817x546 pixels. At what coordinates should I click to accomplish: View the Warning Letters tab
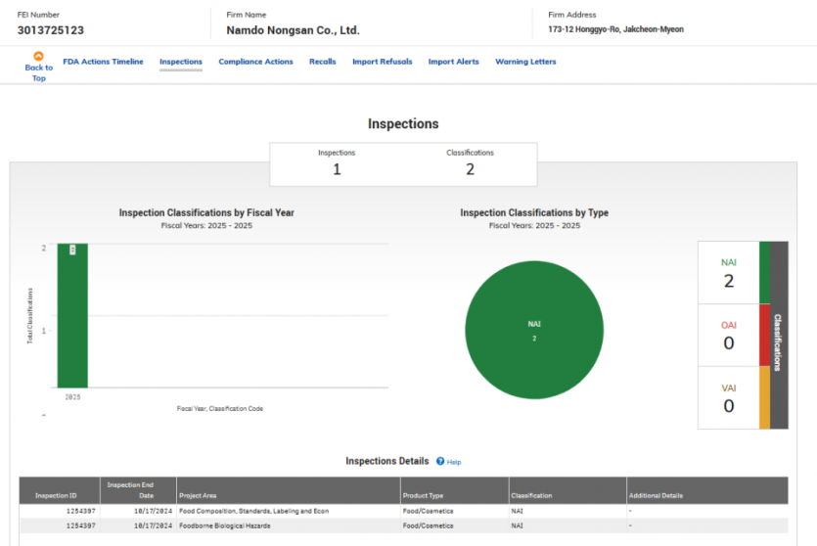[x=525, y=62]
